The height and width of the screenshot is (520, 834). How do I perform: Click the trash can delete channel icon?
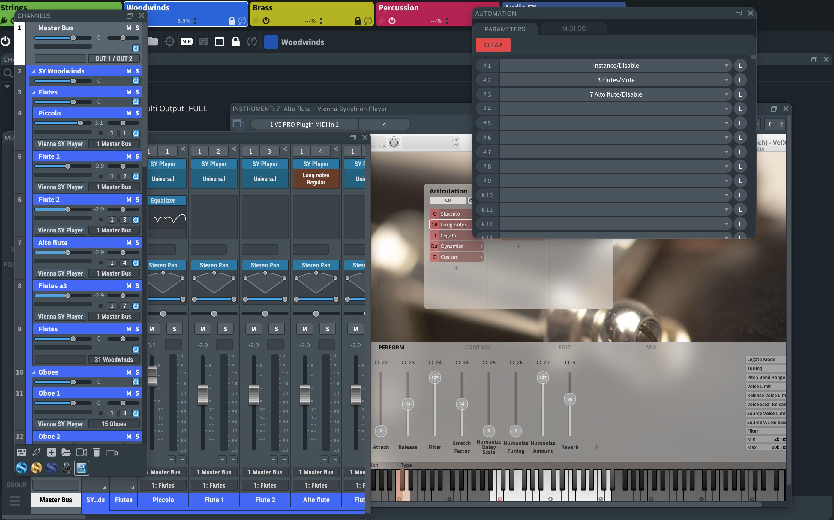point(96,453)
